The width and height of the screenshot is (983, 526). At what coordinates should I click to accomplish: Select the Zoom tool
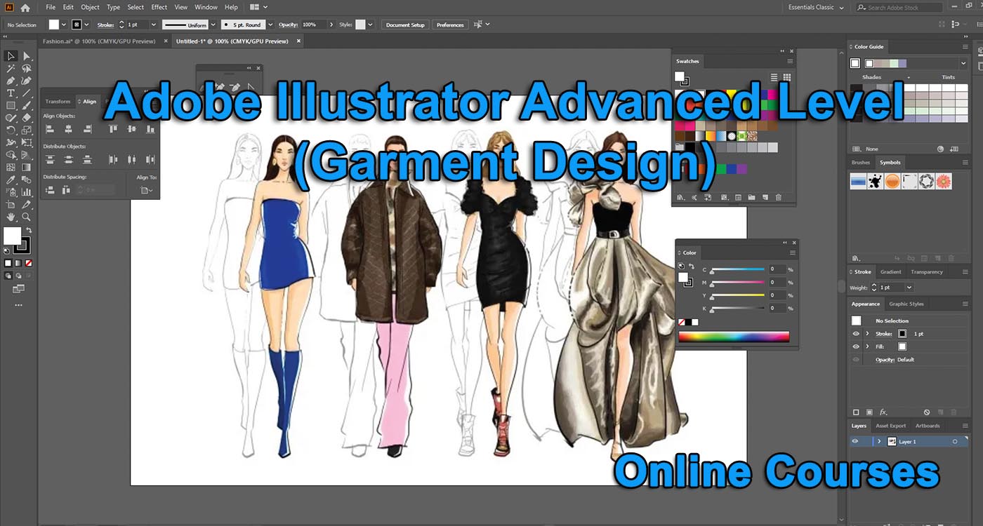(25, 217)
